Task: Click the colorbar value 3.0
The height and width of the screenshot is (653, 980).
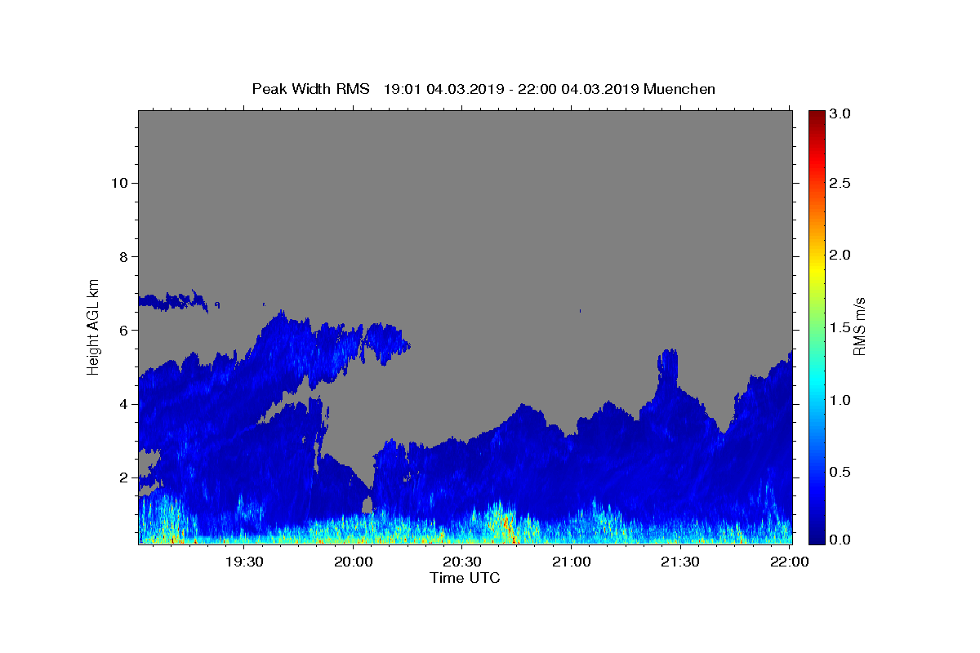Action: coord(840,114)
